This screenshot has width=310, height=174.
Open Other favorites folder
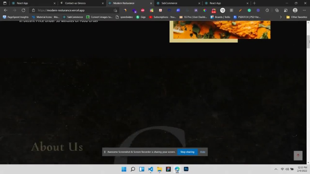pyautogui.click(x=297, y=17)
